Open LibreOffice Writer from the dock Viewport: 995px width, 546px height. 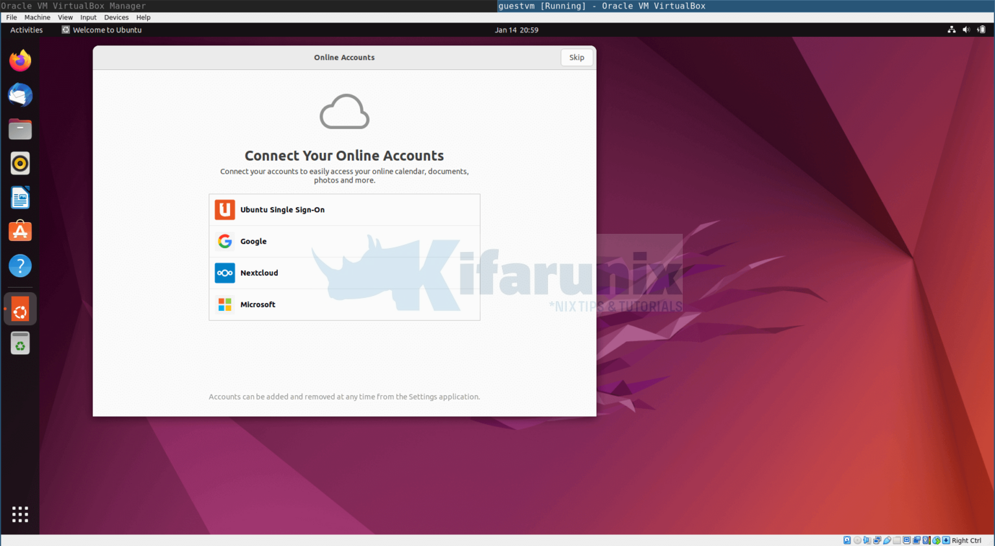click(20, 197)
